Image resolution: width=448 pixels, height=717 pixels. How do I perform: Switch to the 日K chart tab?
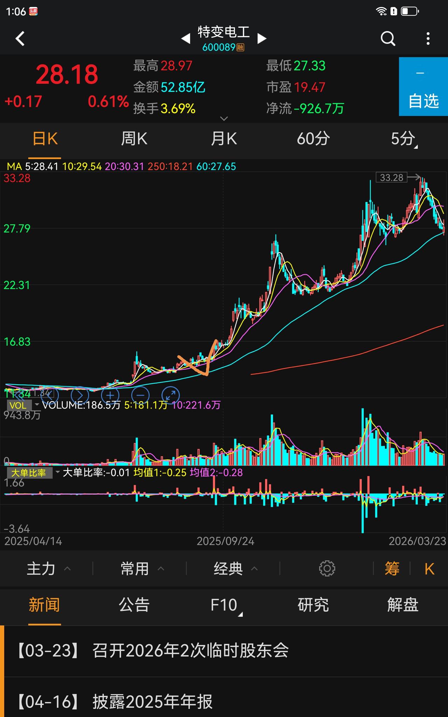point(45,139)
